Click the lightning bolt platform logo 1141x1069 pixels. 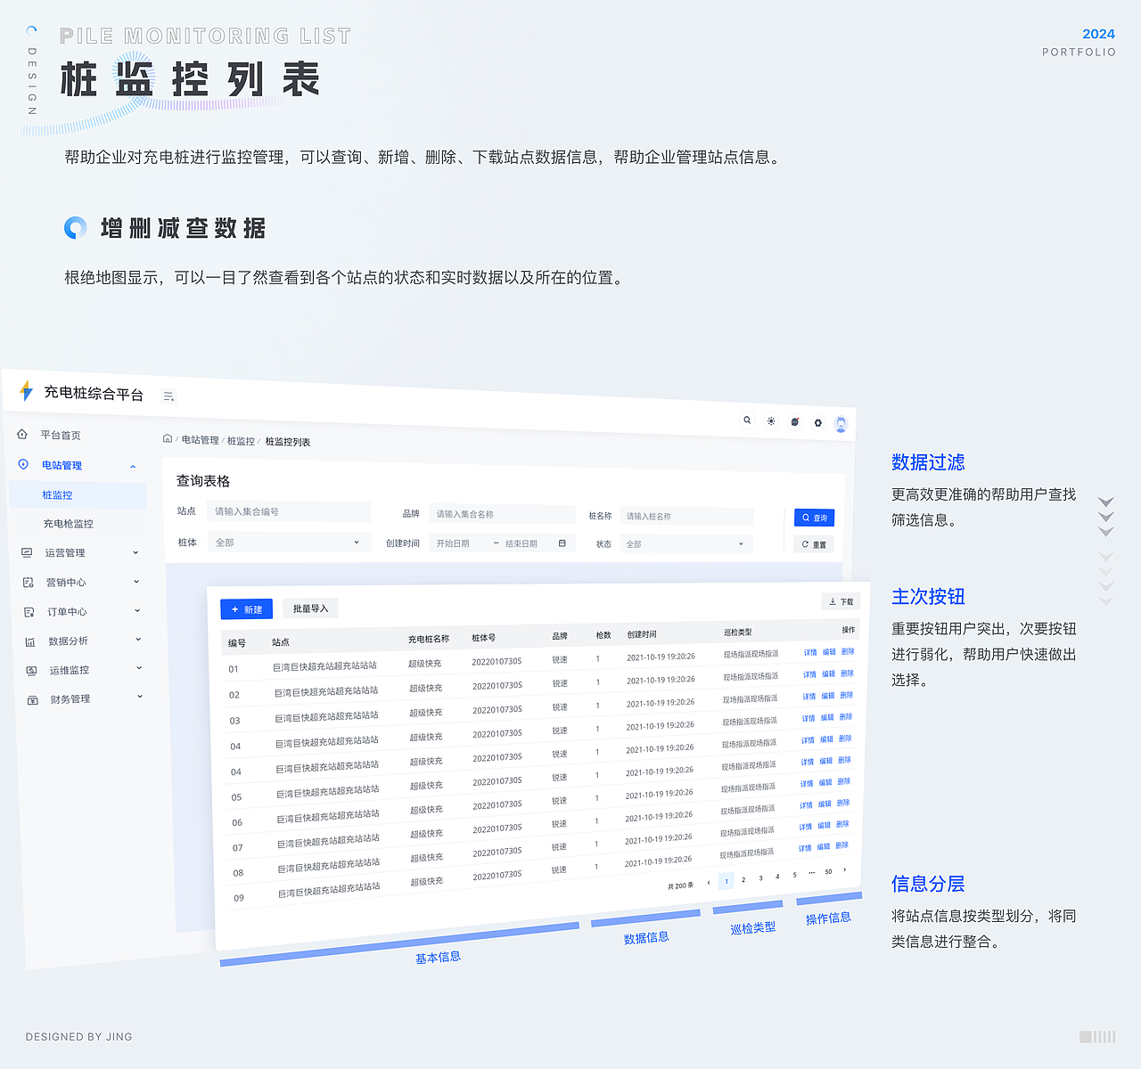tap(24, 388)
